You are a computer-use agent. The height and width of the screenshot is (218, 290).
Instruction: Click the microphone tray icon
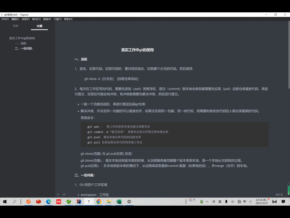(x=226, y=202)
